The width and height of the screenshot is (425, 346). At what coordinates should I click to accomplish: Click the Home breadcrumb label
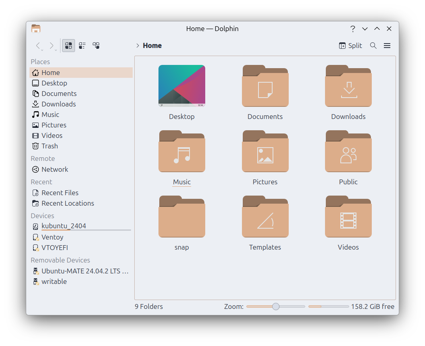pos(152,46)
